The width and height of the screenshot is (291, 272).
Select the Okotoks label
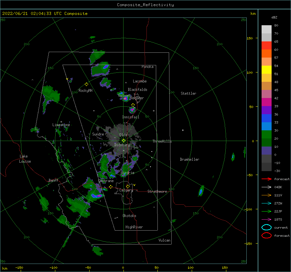tap(129, 216)
